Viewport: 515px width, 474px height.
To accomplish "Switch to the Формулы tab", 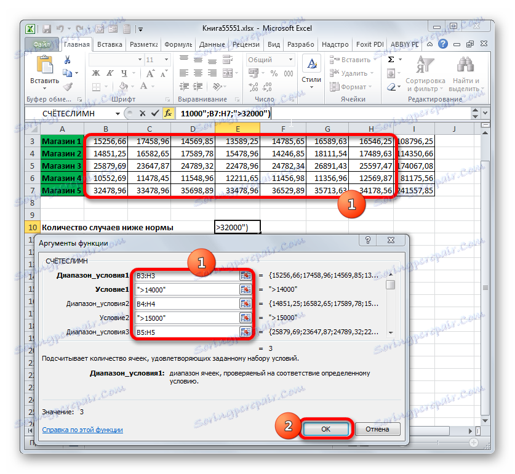I will [178, 44].
